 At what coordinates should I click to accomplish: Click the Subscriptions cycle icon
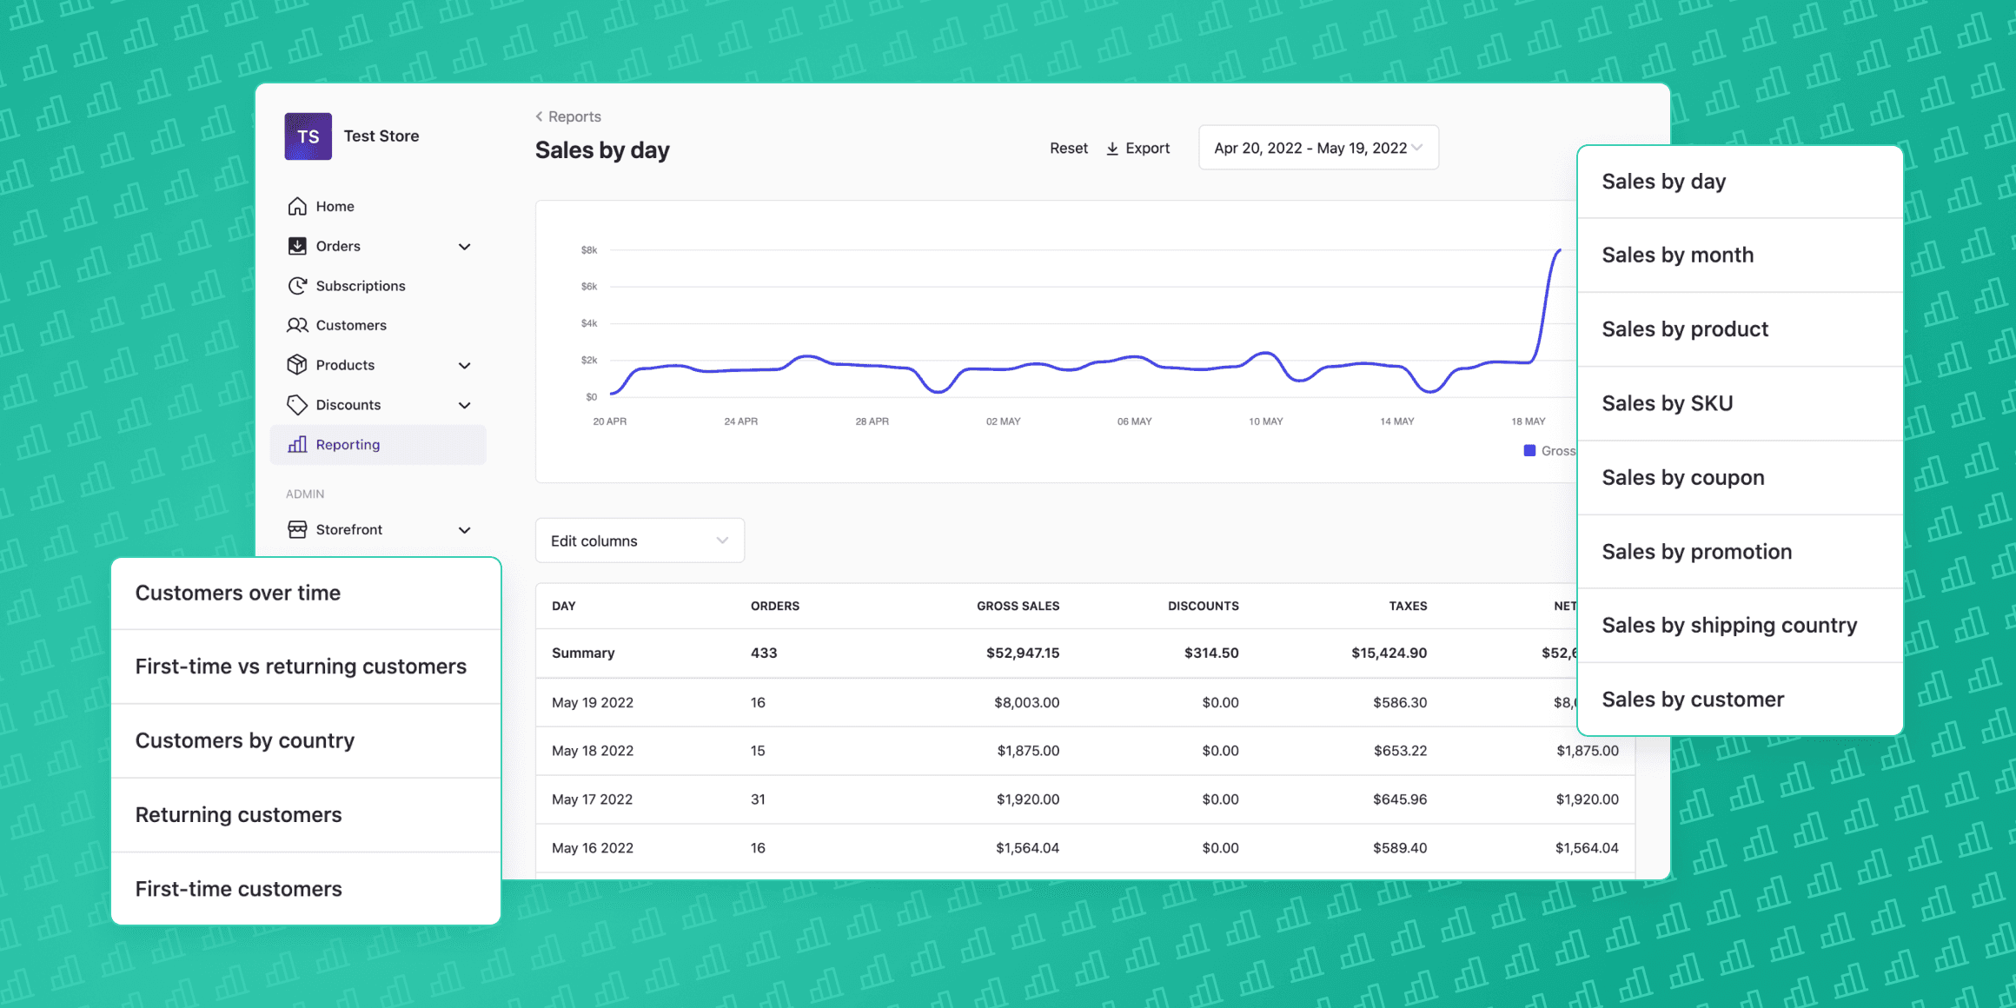(x=297, y=286)
